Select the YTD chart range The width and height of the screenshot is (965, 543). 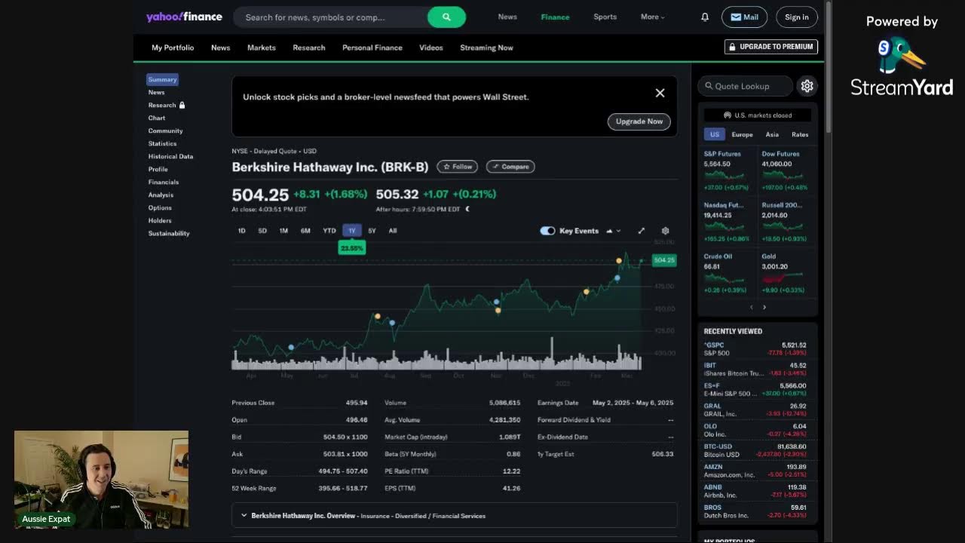(329, 231)
